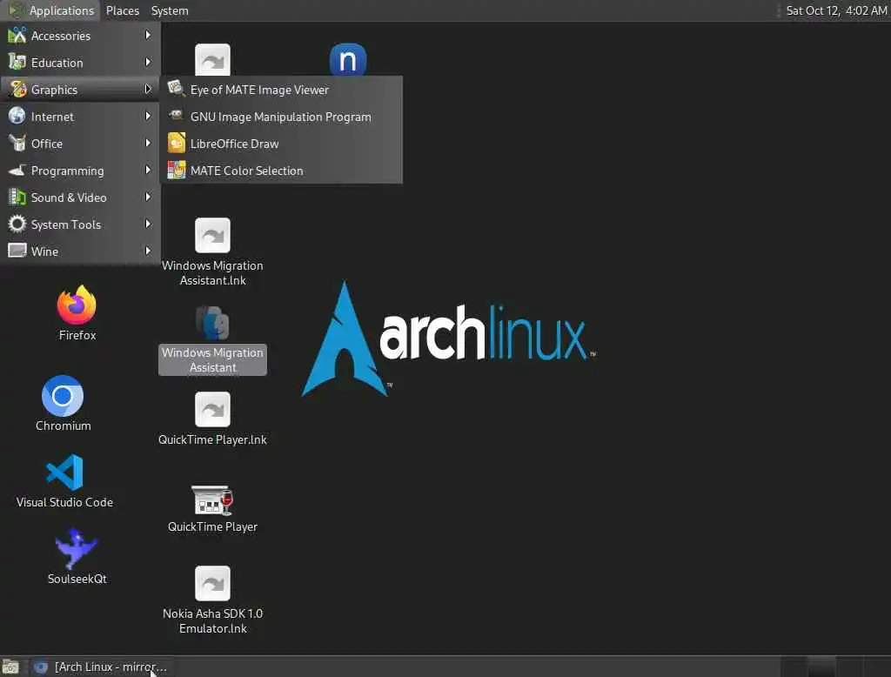Click the GNU Image Manipulation Program icon
Screen dimensions: 891x677
pos(176,116)
